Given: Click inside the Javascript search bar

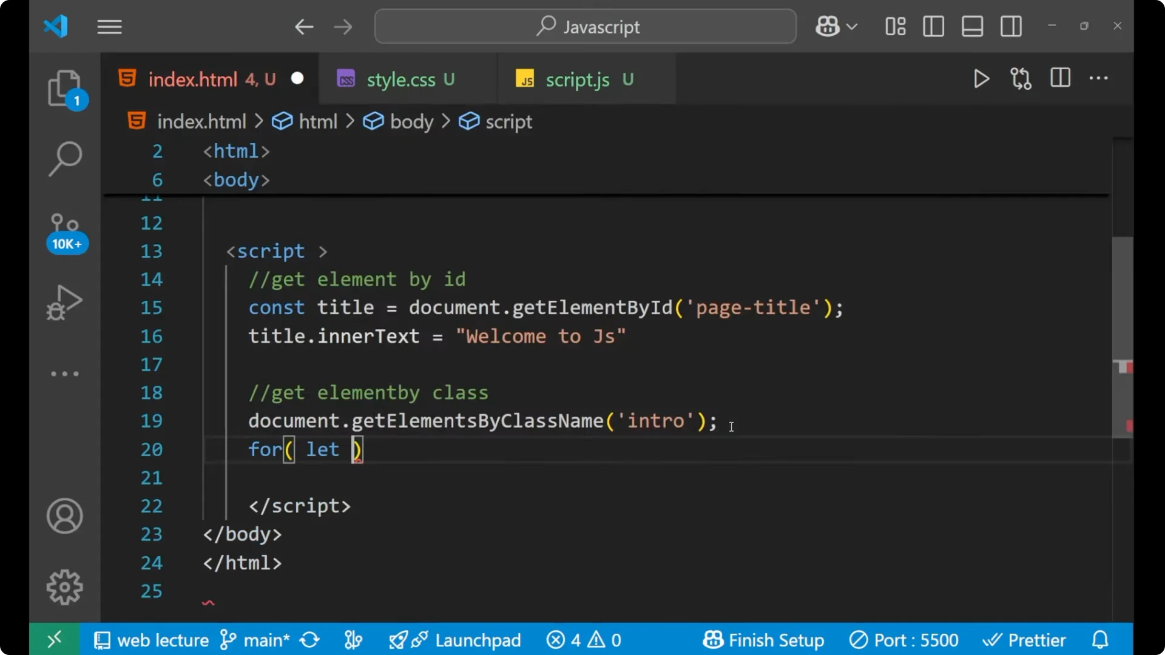Looking at the screenshot, I should [x=584, y=26].
